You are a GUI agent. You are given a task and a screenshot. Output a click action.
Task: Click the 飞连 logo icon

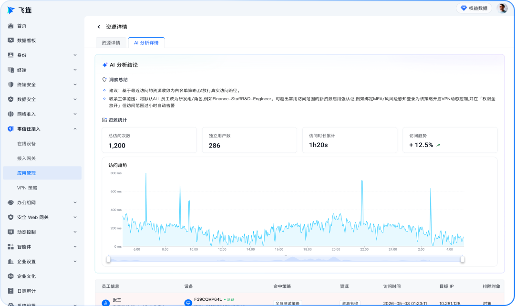click(x=11, y=10)
